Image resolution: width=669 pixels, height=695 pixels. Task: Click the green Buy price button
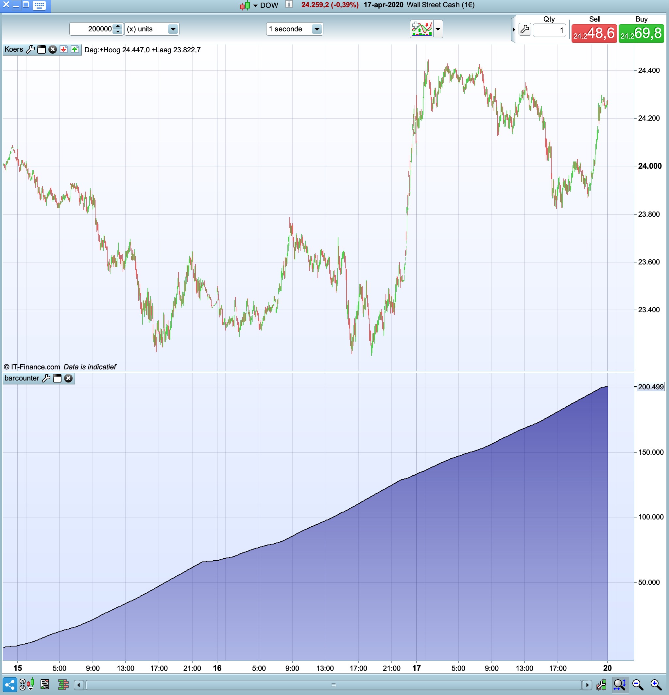pos(641,34)
